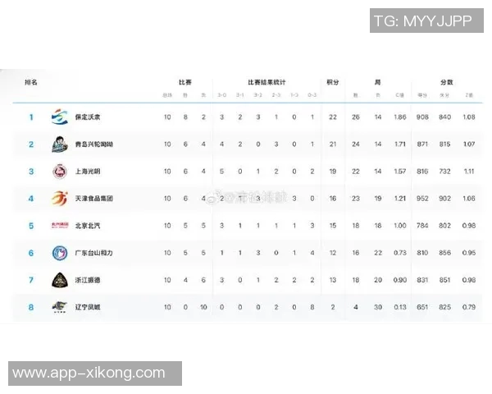Click the Guangdong team logo in row 6
Image resolution: width=492 pixels, height=394 pixels.
[x=59, y=252]
